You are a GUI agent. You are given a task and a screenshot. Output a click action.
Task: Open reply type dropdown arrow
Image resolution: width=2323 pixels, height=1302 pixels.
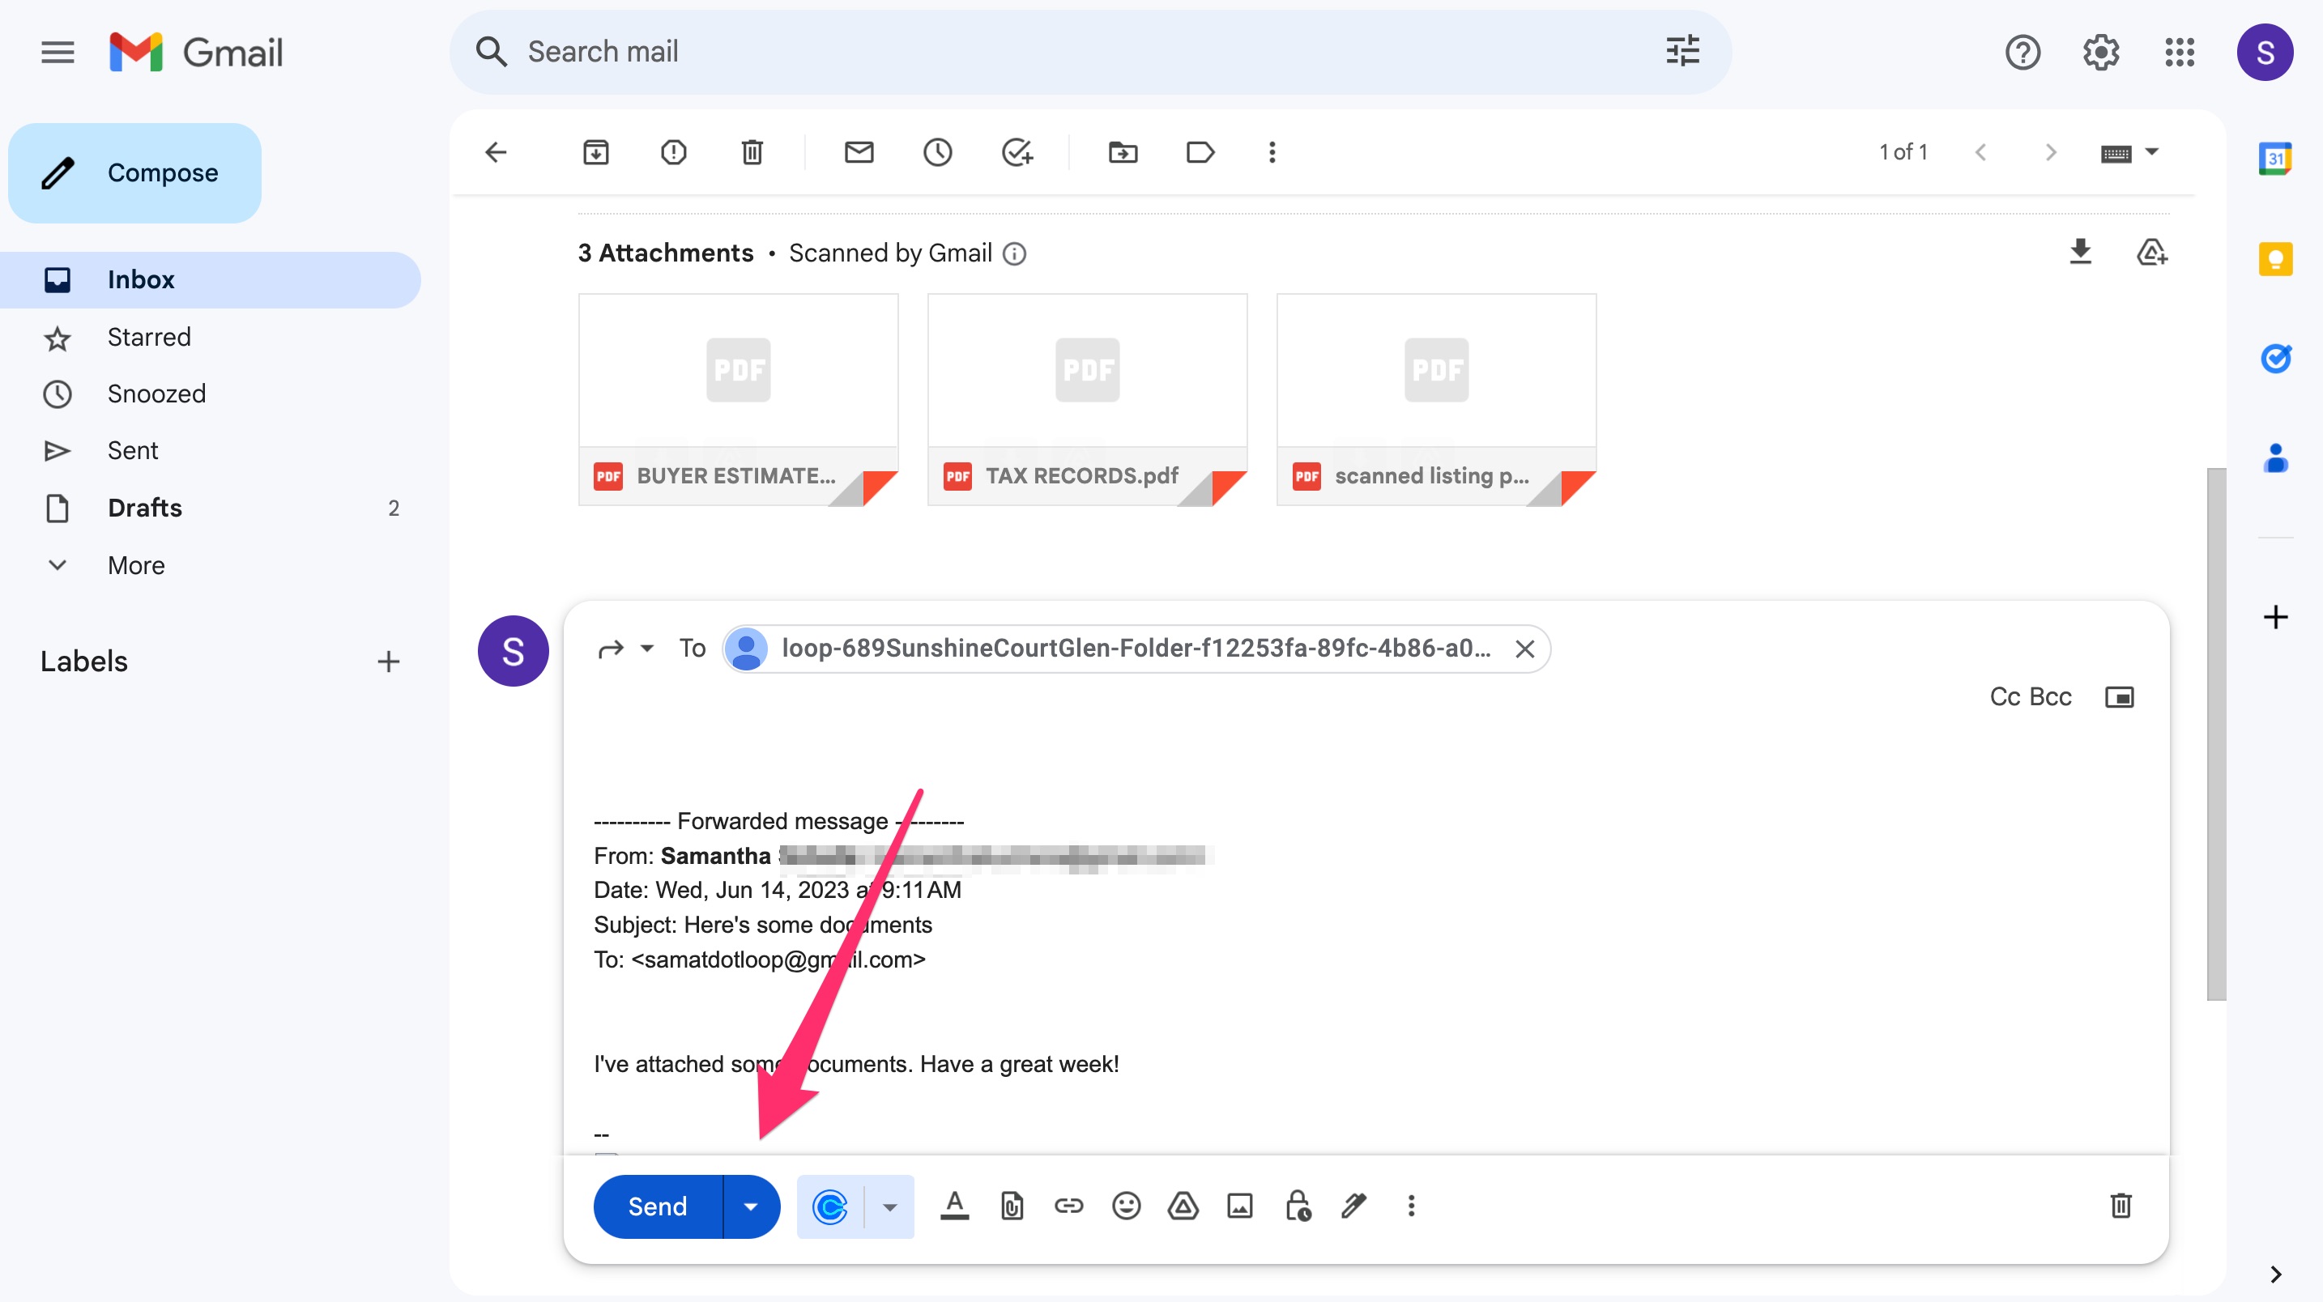point(646,649)
